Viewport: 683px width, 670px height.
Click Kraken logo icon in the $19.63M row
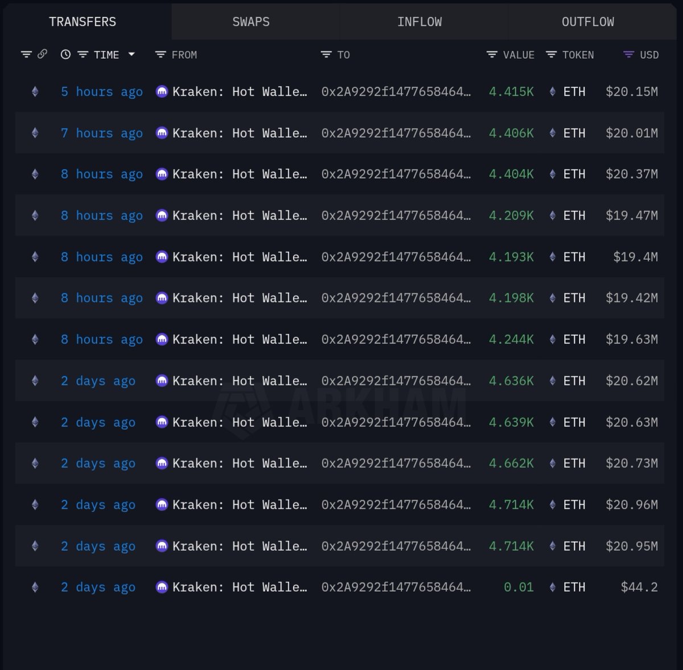click(x=162, y=340)
